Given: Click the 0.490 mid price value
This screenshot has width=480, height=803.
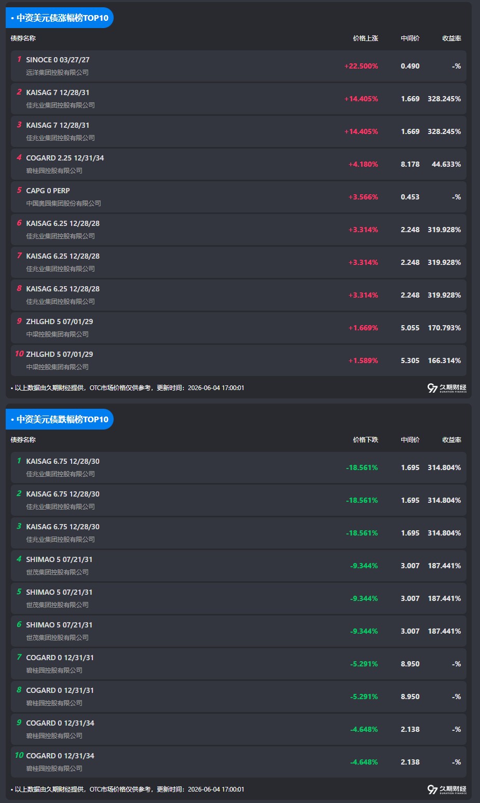Looking at the screenshot, I should (410, 66).
